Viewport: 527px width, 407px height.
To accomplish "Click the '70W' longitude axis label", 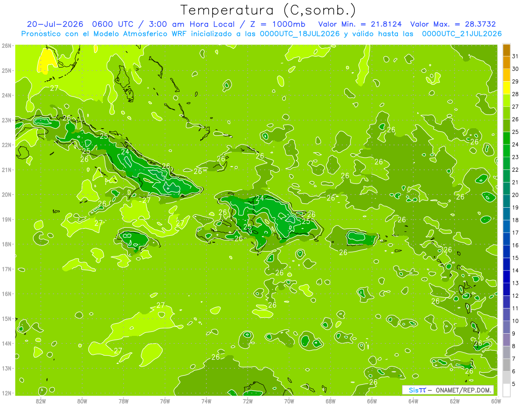I will pos(289,401).
